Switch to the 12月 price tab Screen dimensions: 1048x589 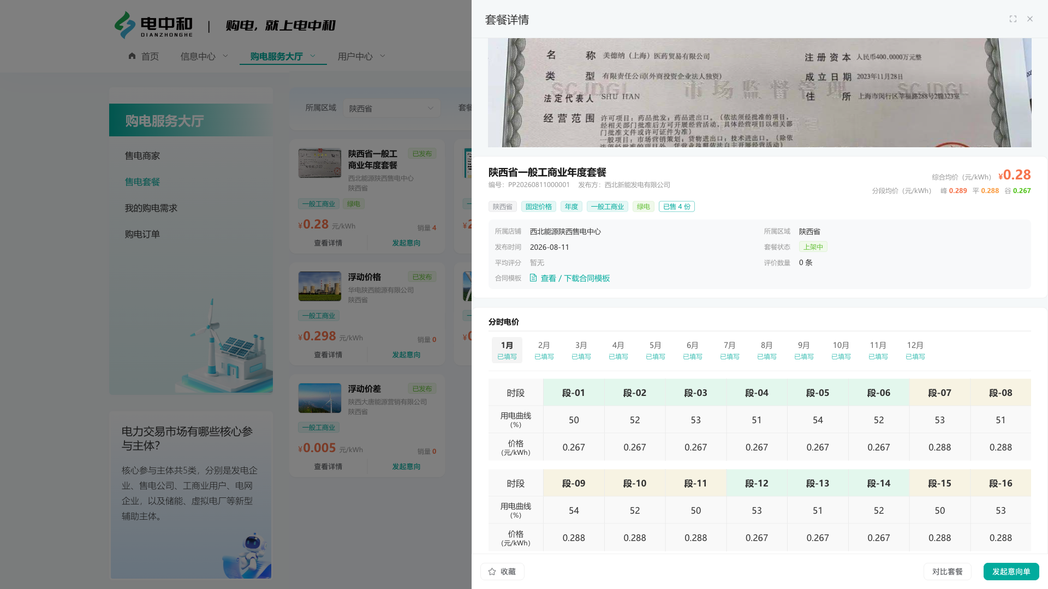915,350
